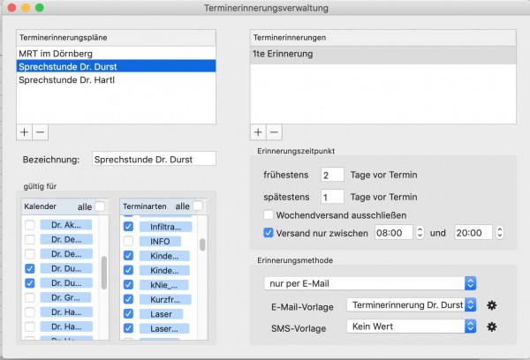Uncheck Versand nur zwischen checkbox

(x=269, y=233)
